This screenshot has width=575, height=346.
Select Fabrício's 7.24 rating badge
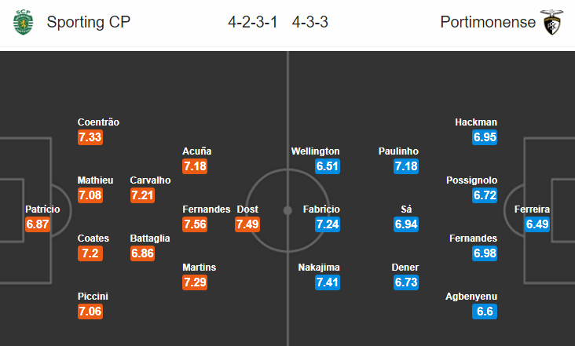328,224
